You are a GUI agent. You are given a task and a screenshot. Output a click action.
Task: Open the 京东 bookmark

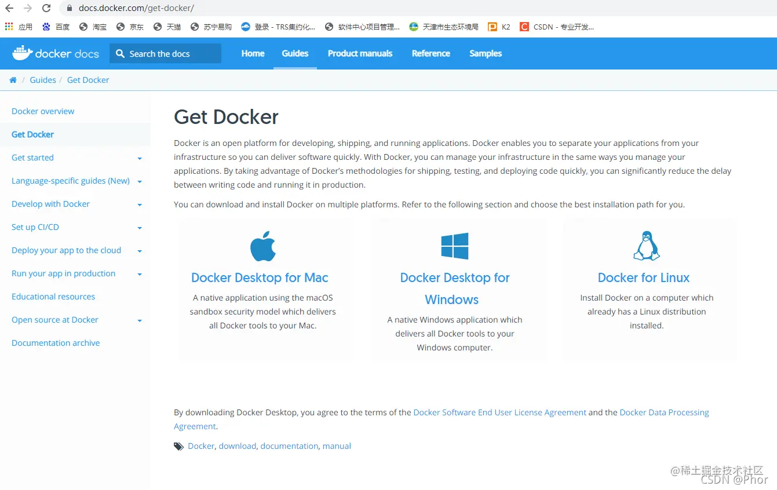pos(130,27)
